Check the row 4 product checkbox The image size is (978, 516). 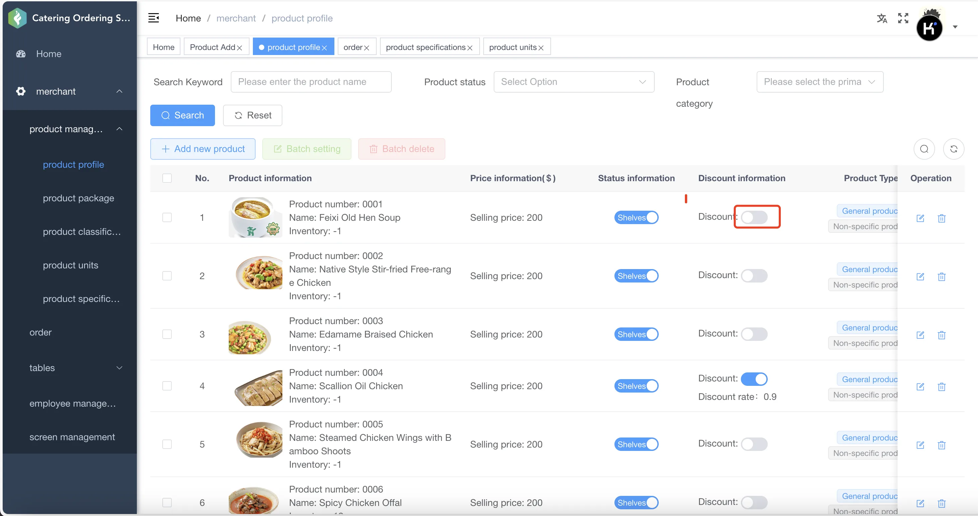pos(167,386)
